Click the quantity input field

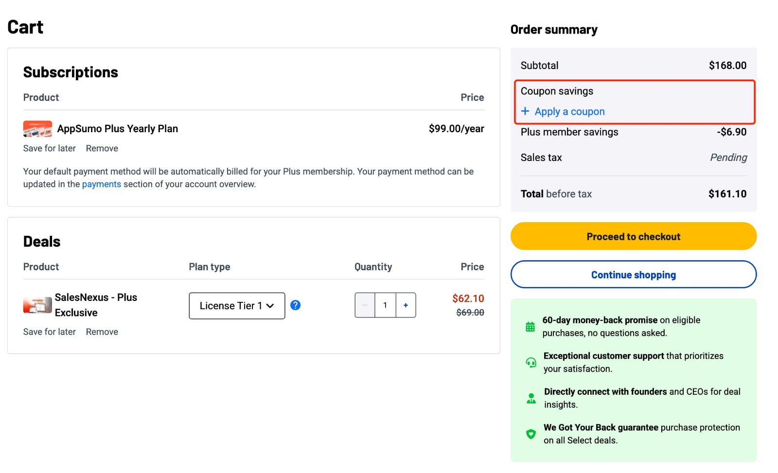[385, 305]
